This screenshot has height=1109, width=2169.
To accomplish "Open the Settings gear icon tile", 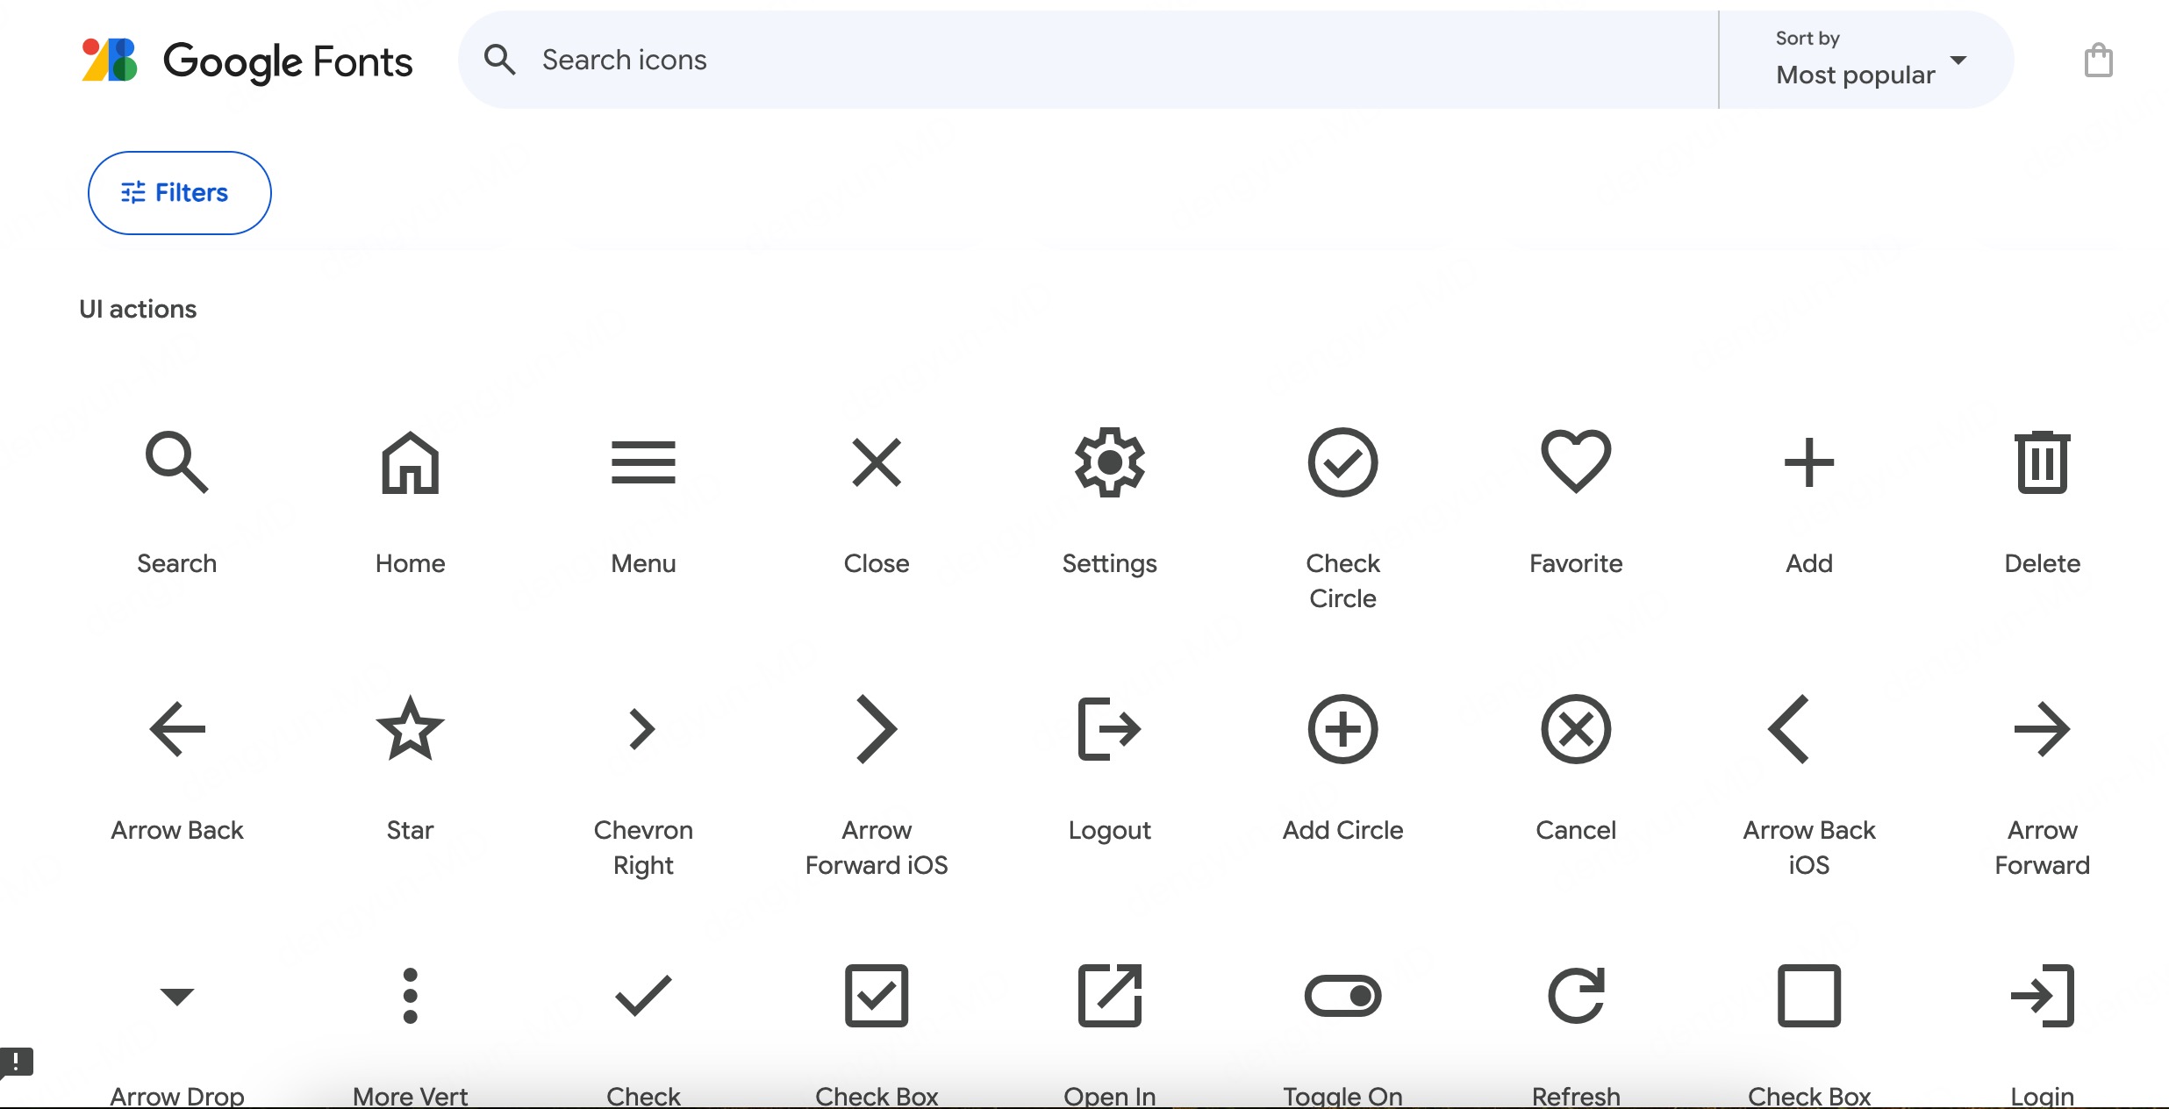I will (1110, 462).
